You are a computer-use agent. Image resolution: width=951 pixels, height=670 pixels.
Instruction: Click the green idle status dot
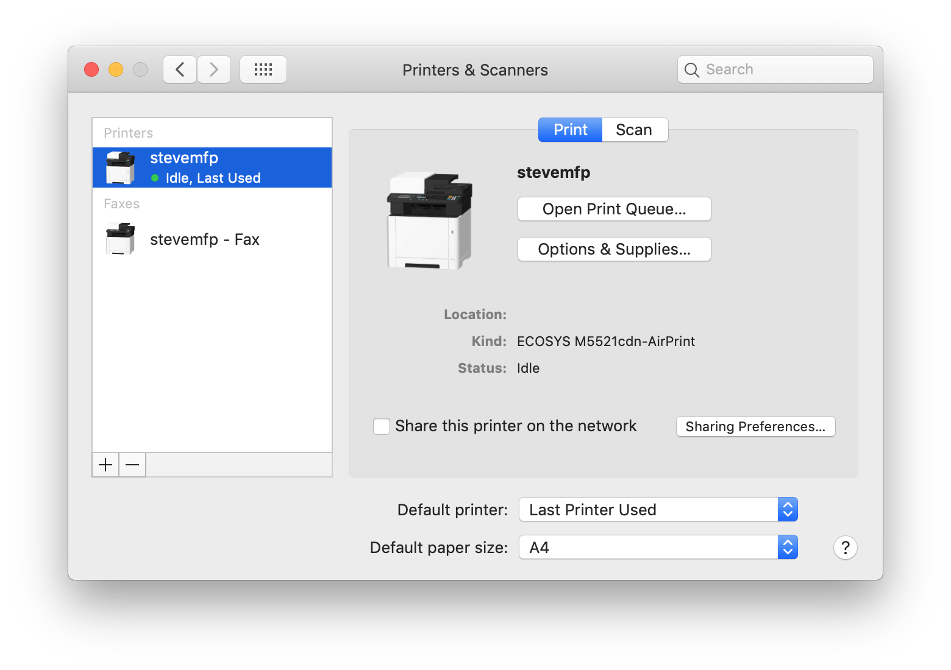[x=155, y=178]
